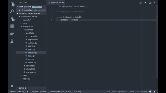Image resolution: width=166 pixels, height=93 pixels.
Task: Open the Docker view icon
Action: pos(12,34)
